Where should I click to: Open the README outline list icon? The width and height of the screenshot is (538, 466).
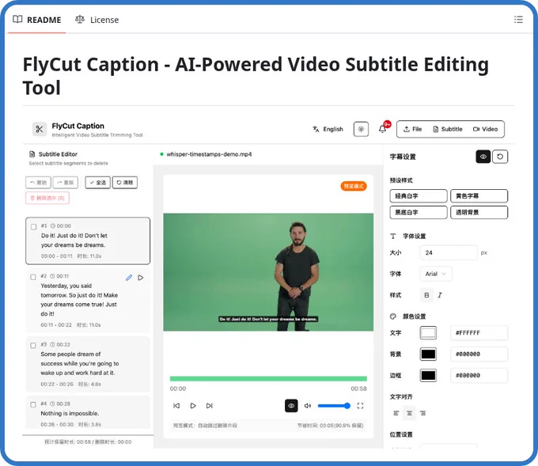[x=518, y=20]
